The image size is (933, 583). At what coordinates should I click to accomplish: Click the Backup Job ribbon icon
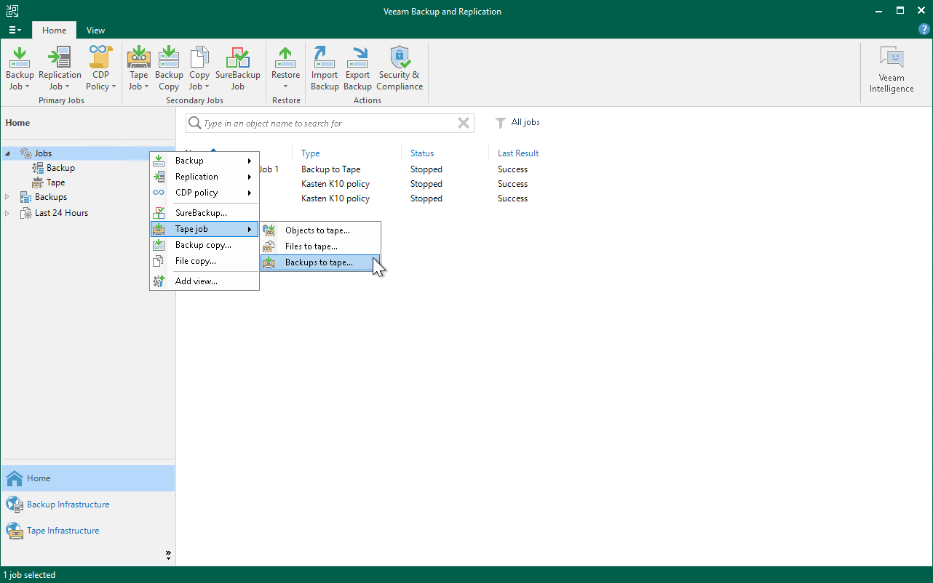point(20,68)
